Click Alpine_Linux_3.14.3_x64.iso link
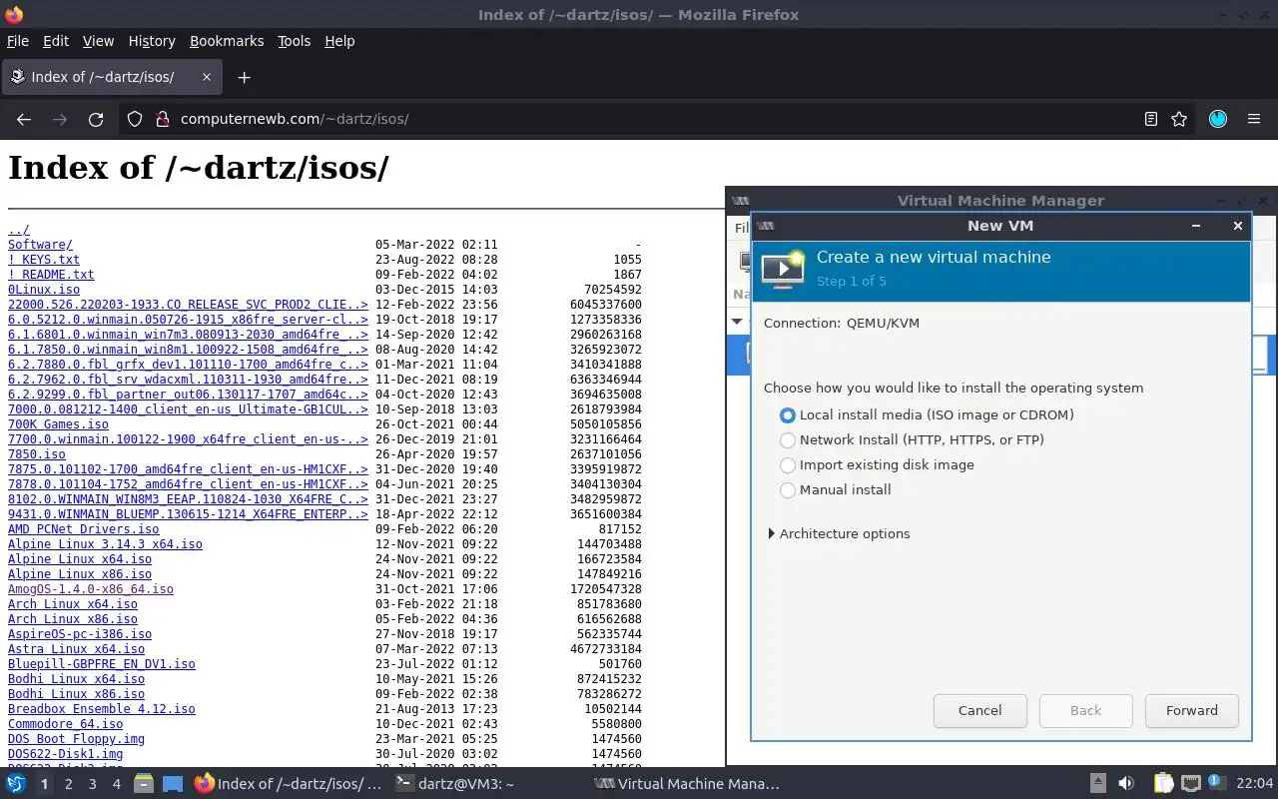The height and width of the screenshot is (799, 1278). tap(105, 544)
